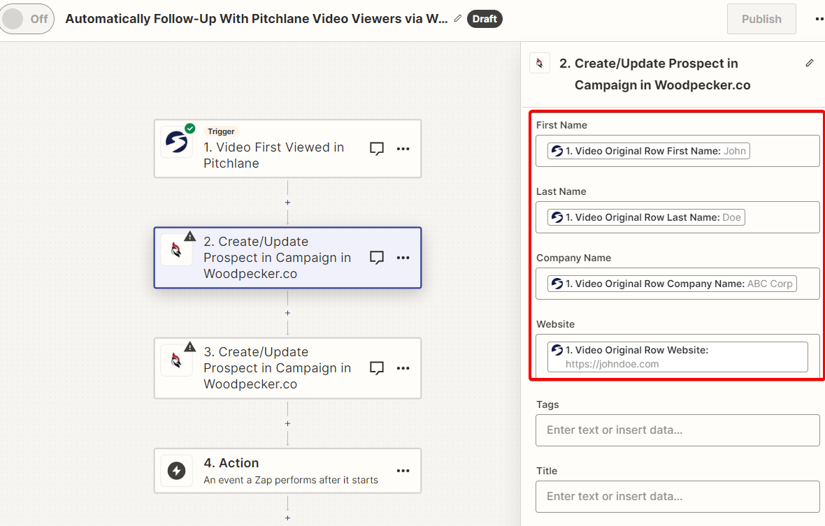
Task: Add step between step 3 and 4
Action: coord(287,423)
